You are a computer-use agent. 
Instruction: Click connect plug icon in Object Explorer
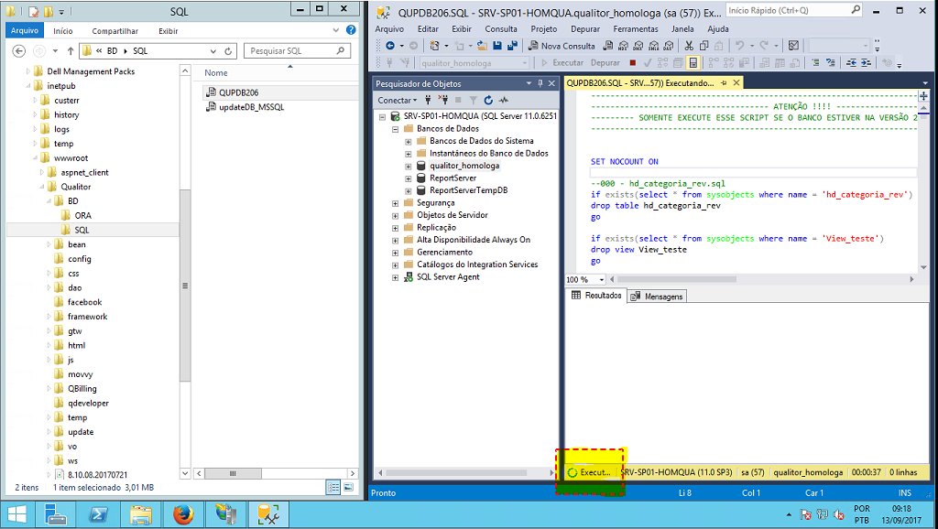coord(428,100)
